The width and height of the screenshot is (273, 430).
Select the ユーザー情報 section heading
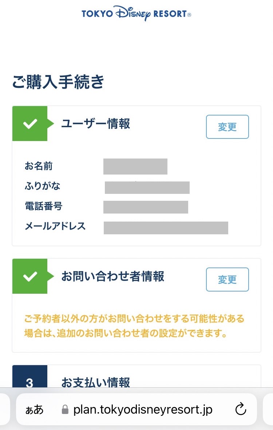click(95, 124)
